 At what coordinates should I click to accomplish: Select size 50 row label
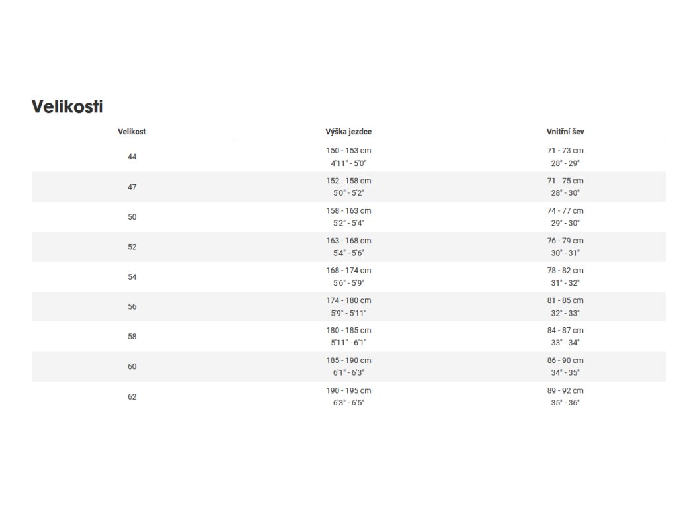[x=132, y=217]
